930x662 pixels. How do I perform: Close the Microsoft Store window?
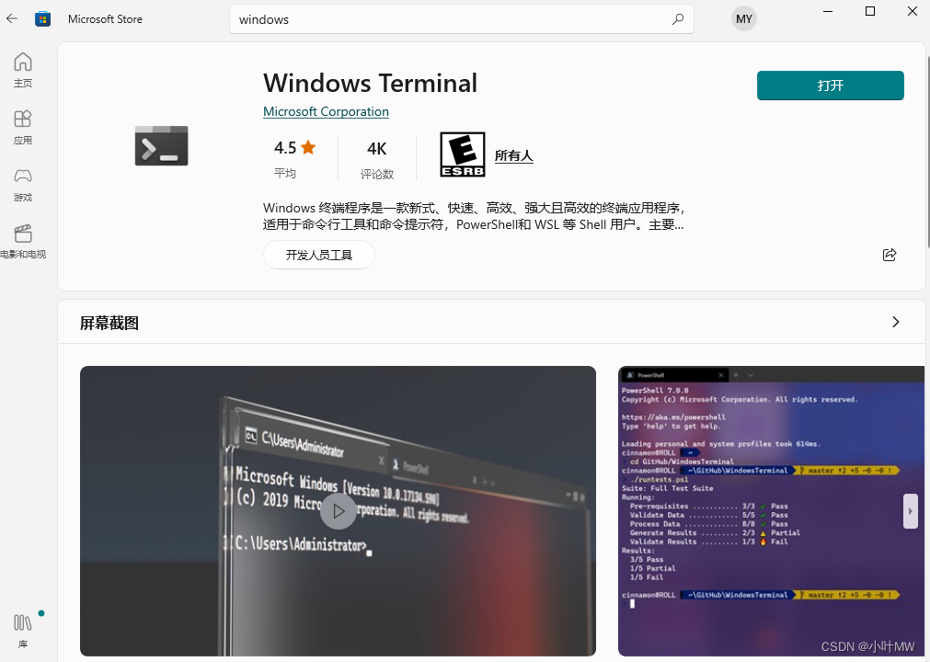(x=913, y=11)
